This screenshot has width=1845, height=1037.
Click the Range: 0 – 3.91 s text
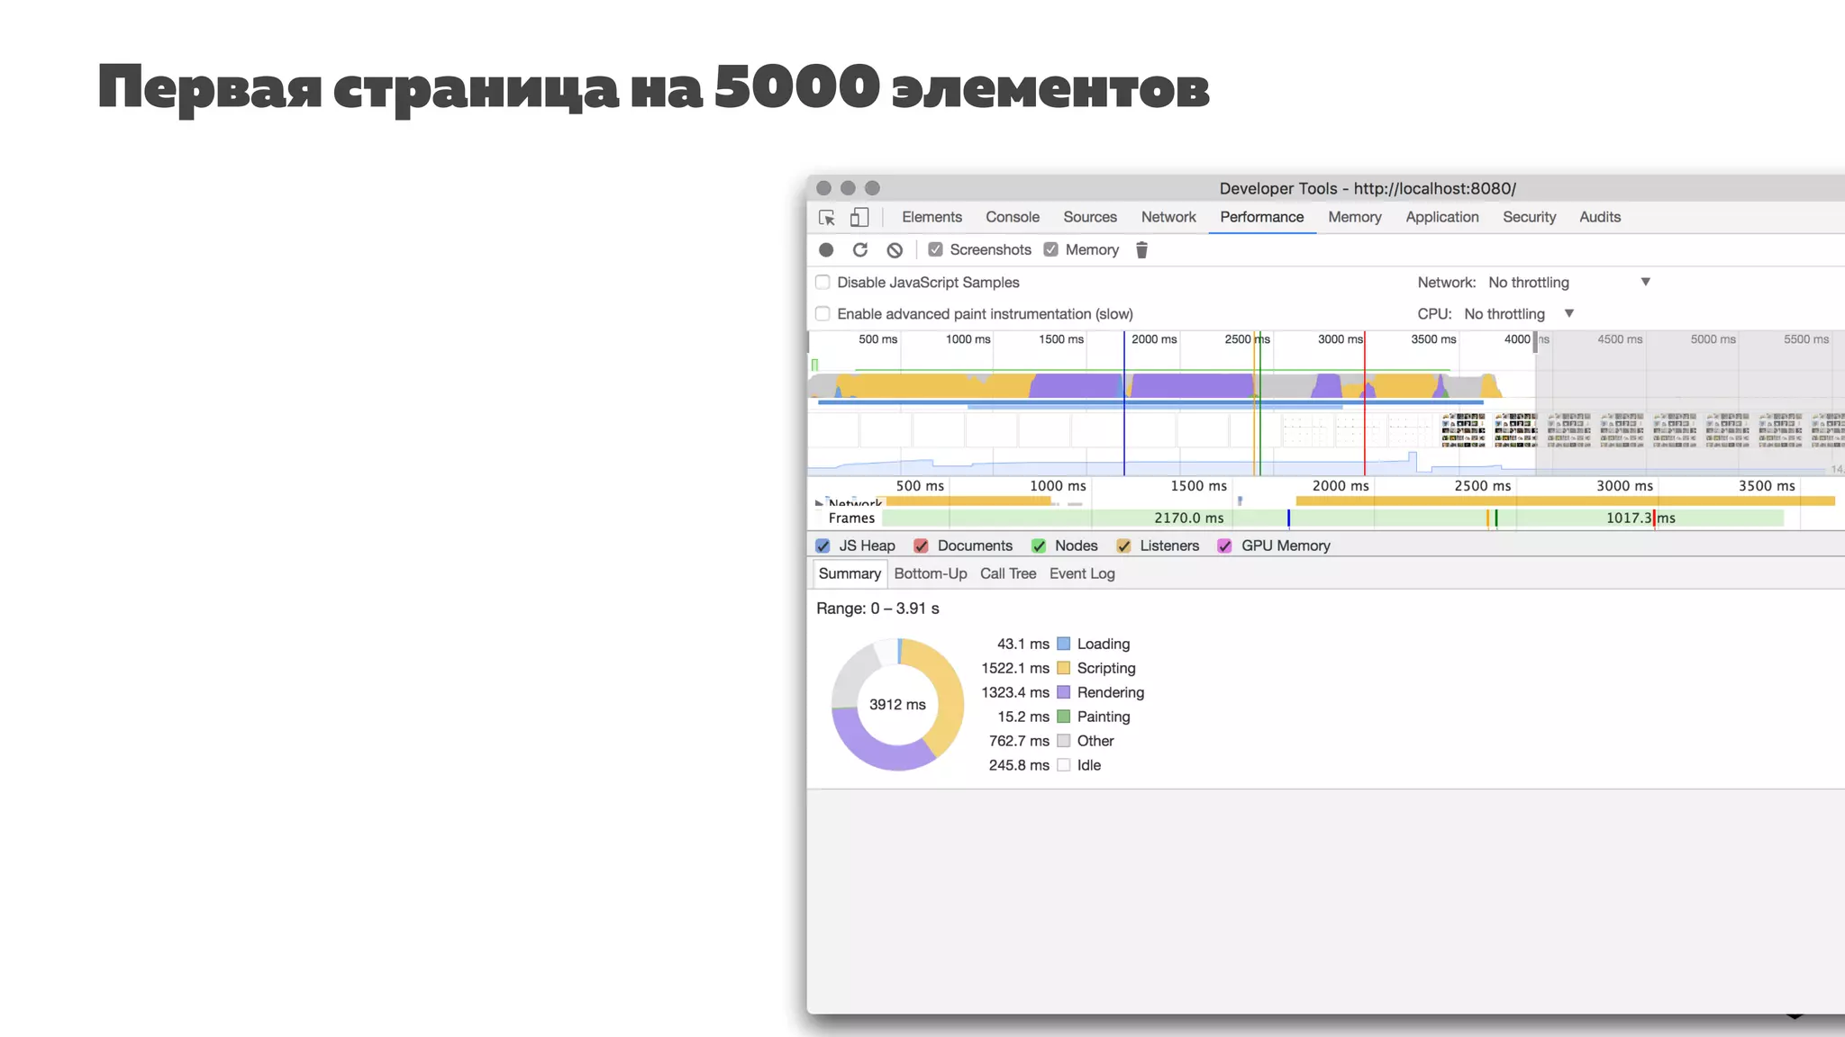[x=877, y=609]
